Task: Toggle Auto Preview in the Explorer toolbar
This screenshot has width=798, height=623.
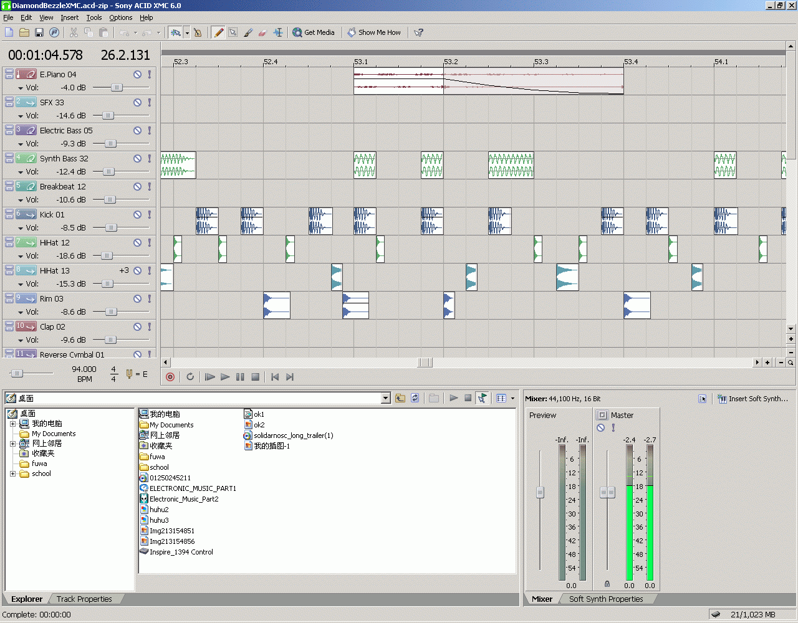Action: click(482, 398)
